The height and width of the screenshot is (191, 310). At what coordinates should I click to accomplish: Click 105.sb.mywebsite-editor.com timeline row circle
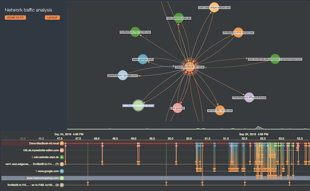62,150
